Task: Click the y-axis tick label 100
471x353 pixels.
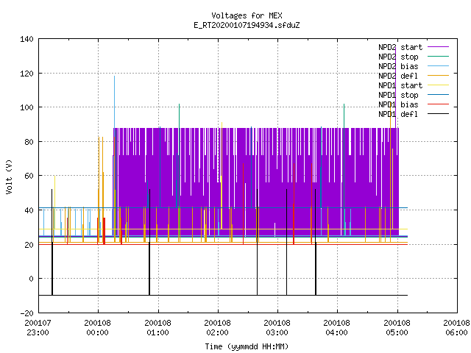Action: pyautogui.click(x=26, y=107)
